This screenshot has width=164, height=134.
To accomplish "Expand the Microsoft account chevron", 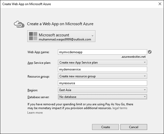I will coord(92,35).
